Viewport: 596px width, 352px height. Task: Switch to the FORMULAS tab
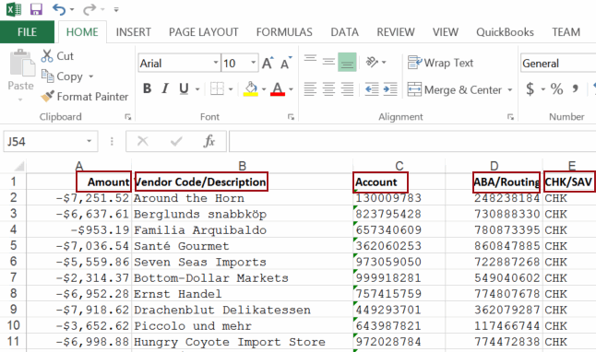[284, 32]
